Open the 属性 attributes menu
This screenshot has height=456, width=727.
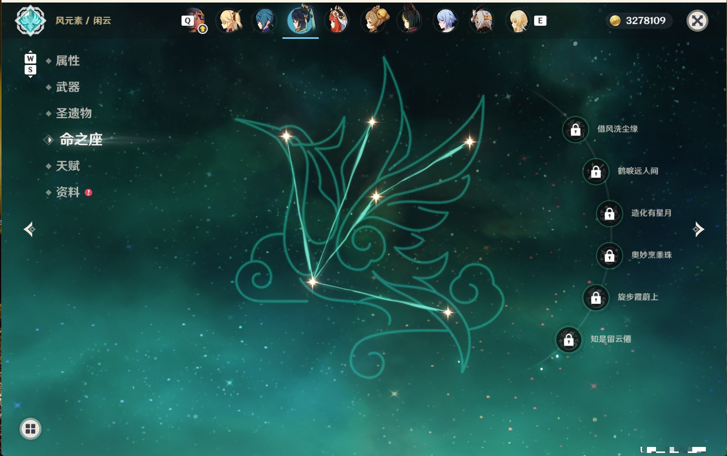[x=67, y=61]
